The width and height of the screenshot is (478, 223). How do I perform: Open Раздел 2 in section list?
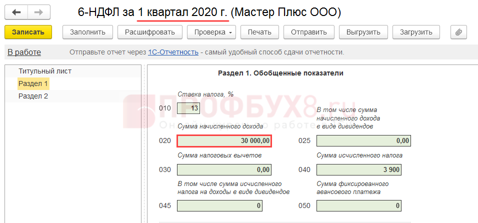point(33,96)
